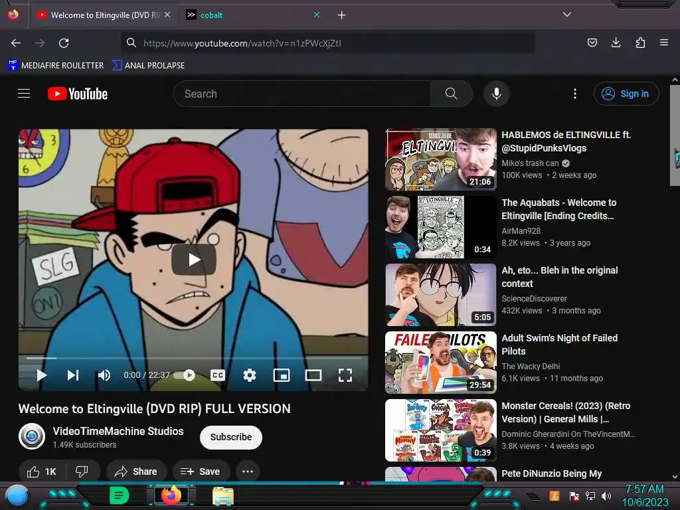680x510 pixels.
Task: Open the Bleh in original context thumbnail
Action: [441, 294]
